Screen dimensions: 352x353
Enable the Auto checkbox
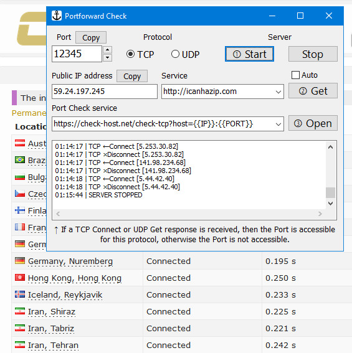pos(295,75)
